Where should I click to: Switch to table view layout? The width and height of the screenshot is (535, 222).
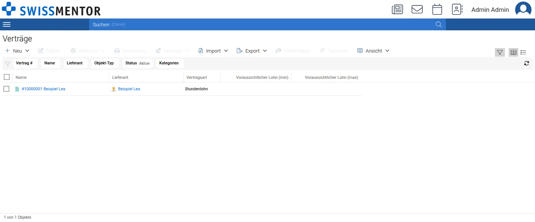pos(513,52)
